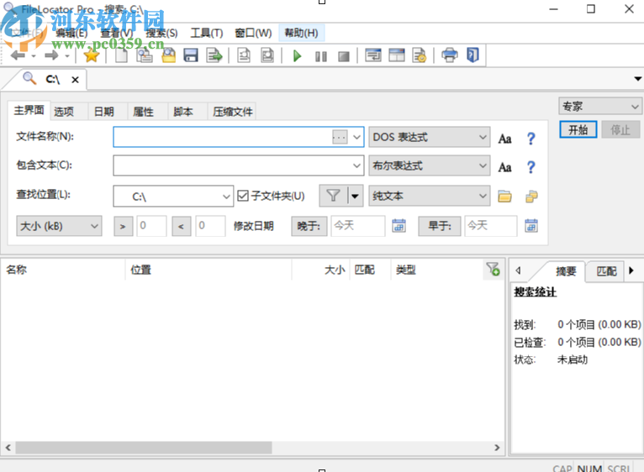Click the back navigation arrow

coord(18,55)
